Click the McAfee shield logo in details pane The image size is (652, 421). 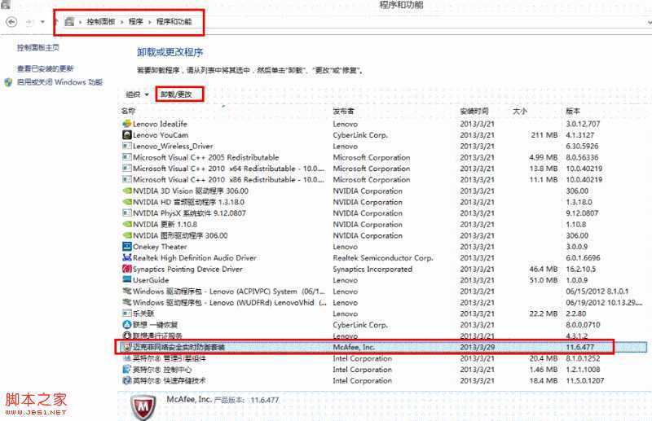point(143,408)
